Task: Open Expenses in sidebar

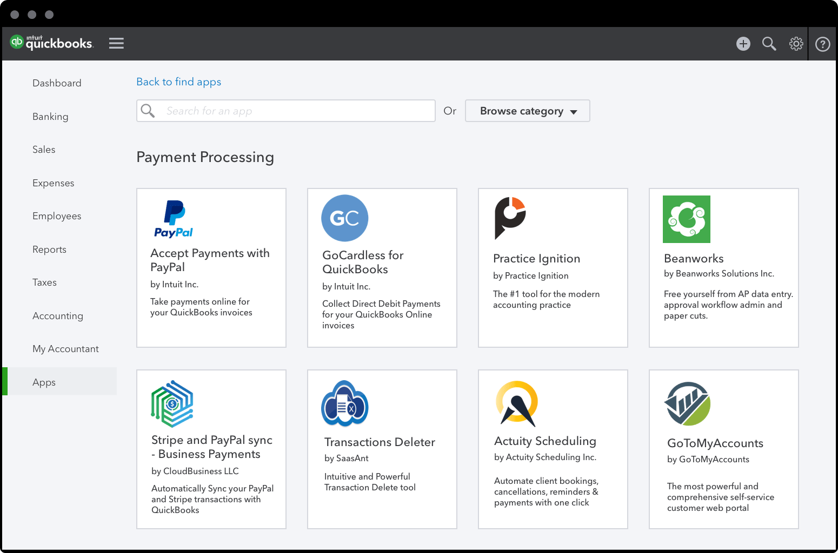Action: (53, 183)
